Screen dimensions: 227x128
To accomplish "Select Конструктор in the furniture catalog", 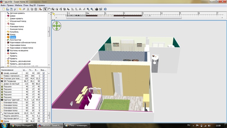I will click(x=15, y=40).
